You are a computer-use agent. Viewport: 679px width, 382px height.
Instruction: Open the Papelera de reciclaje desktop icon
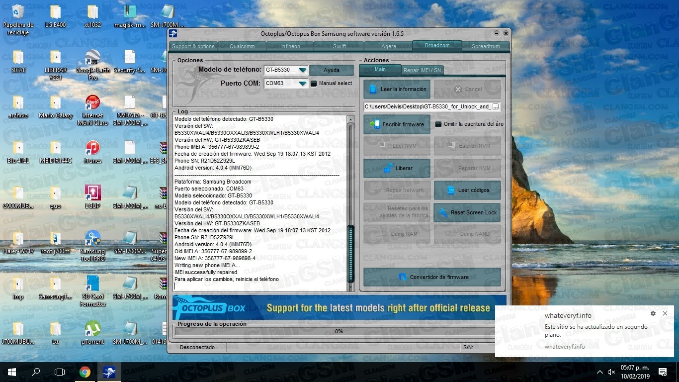click(18, 20)
